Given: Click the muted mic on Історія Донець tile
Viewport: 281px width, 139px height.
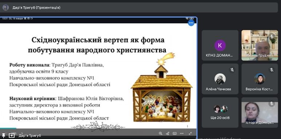Looking at the screenshot, I should 272,103.
